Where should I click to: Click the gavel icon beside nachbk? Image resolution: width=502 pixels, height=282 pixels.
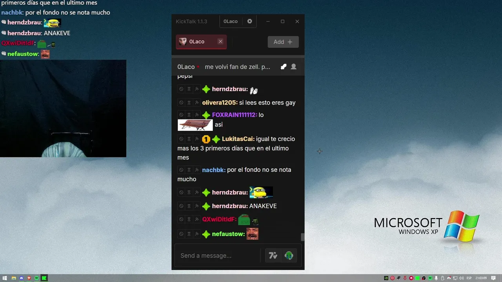(x=196, y=170)
